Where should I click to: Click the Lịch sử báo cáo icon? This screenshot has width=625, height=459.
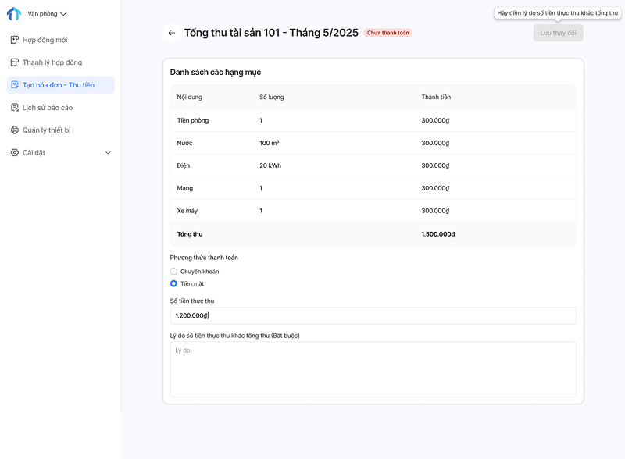click(x=15, y=108)
